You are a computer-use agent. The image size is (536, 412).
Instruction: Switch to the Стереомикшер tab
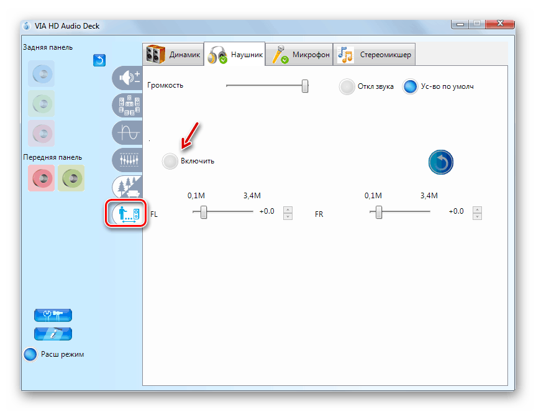(x=375, y=54)
